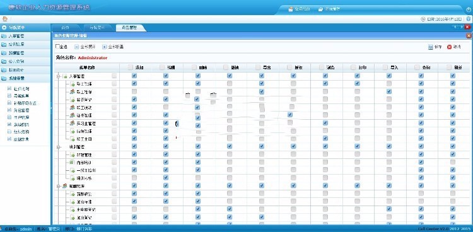Open the 薪酬管理 section in the sidebar
Screen dimensions: 473x232
click(25, 53)
